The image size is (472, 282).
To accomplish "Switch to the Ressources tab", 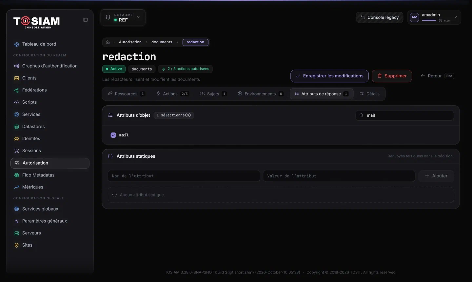I will coord(127,94).
